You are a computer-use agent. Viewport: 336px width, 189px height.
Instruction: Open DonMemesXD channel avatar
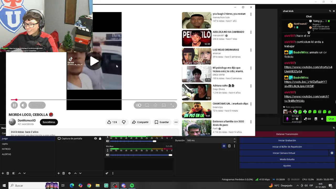point(12,122)
